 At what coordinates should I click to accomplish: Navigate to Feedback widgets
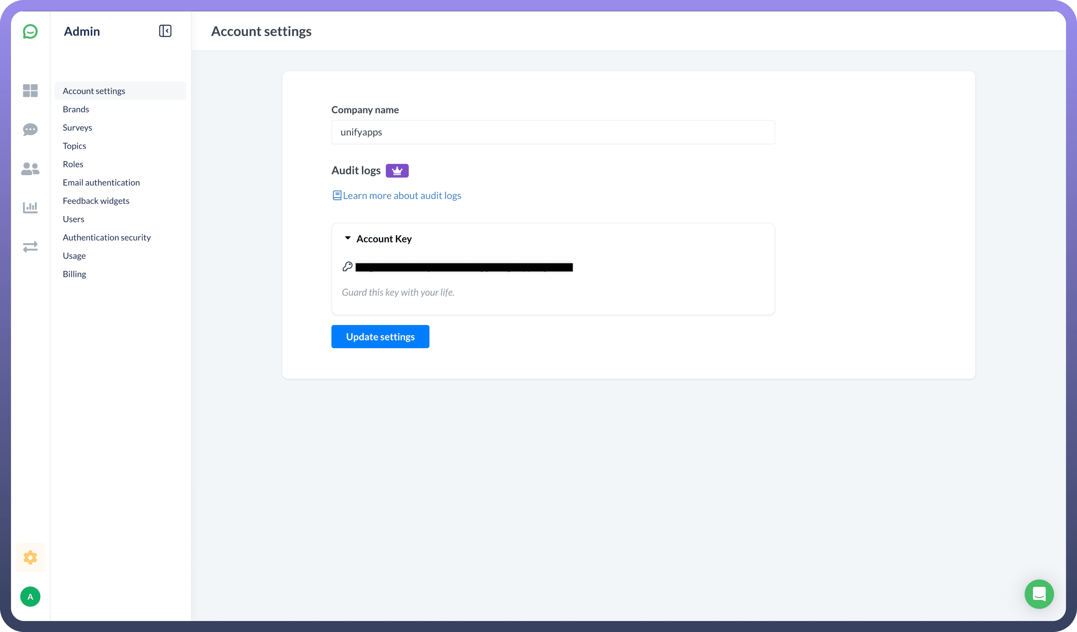pos(96,201)
